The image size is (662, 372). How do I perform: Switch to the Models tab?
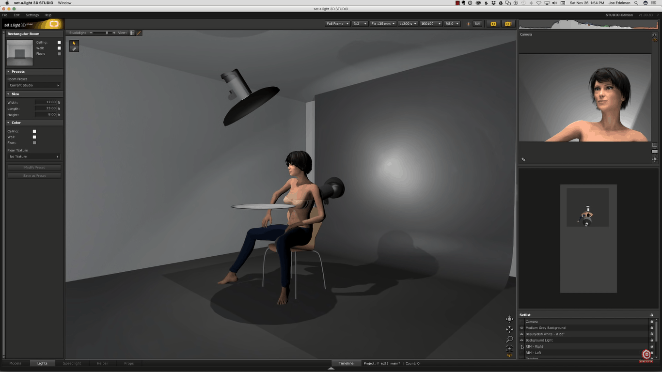(16, 363)
